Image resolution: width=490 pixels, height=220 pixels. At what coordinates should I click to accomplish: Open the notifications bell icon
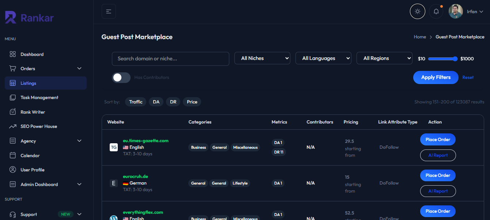click(436, 11)
